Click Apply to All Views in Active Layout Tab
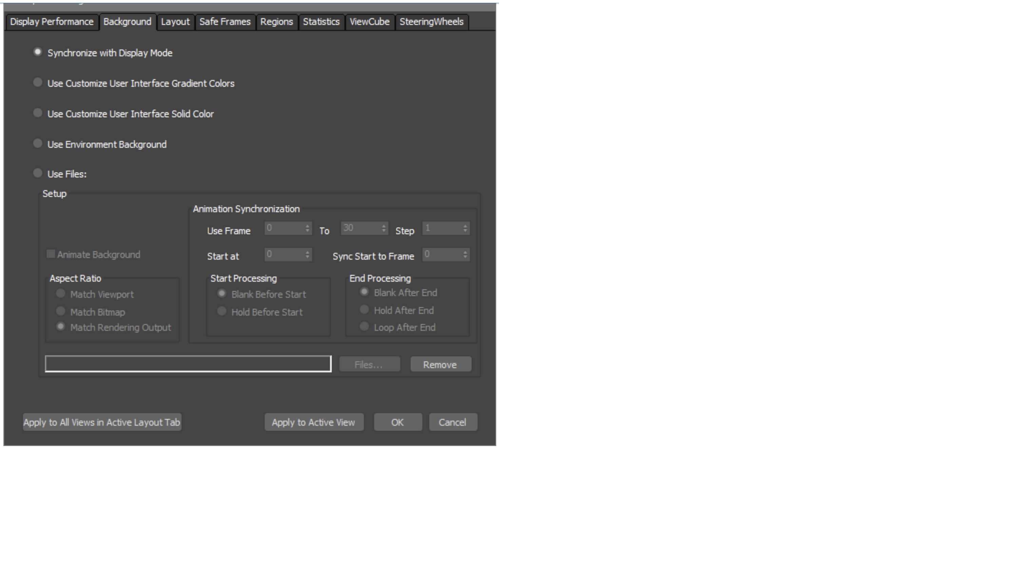The height and width of the screenshot is (584, 1021). coord(101,422)
